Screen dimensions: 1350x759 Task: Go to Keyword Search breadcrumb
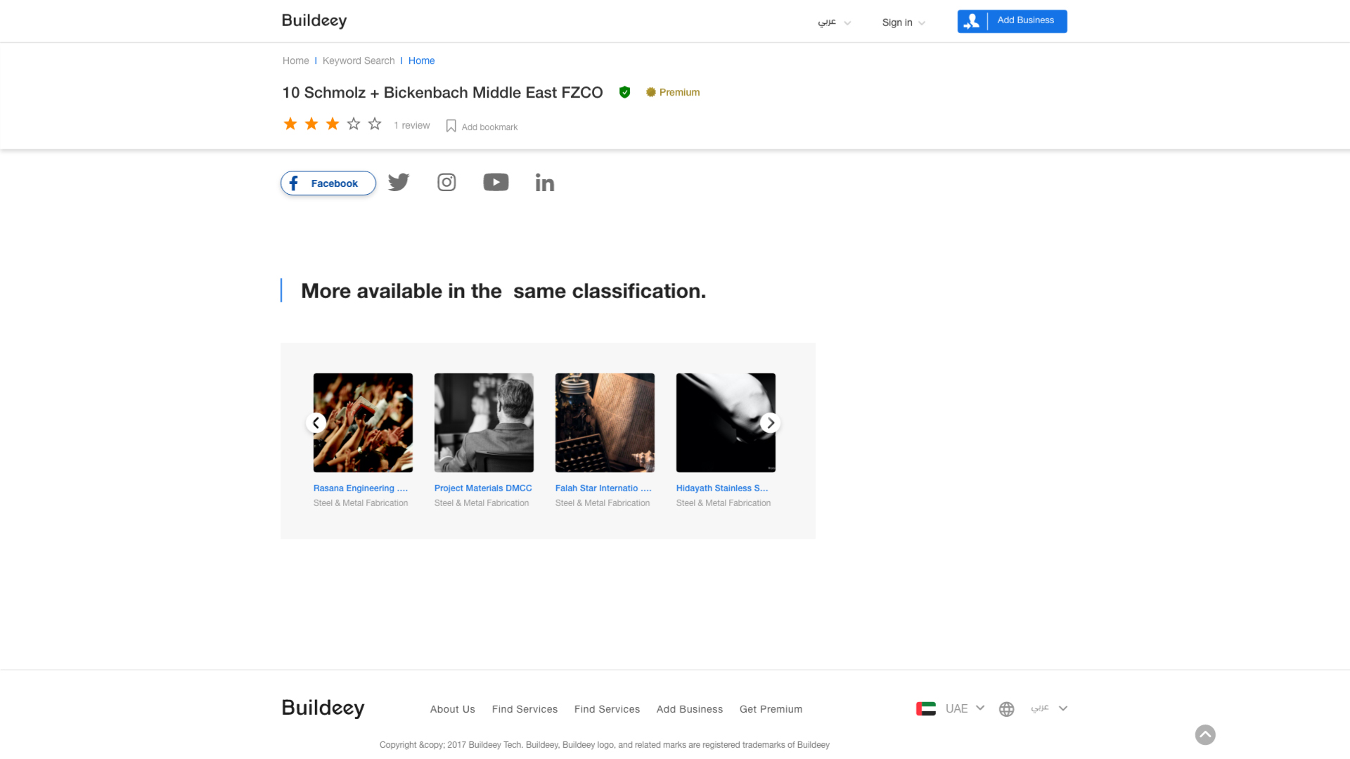[x=359, y=61]
